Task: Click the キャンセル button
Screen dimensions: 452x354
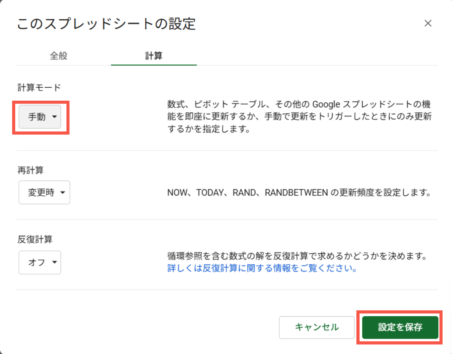Action: pyautogui.click(x=317, y=327)
